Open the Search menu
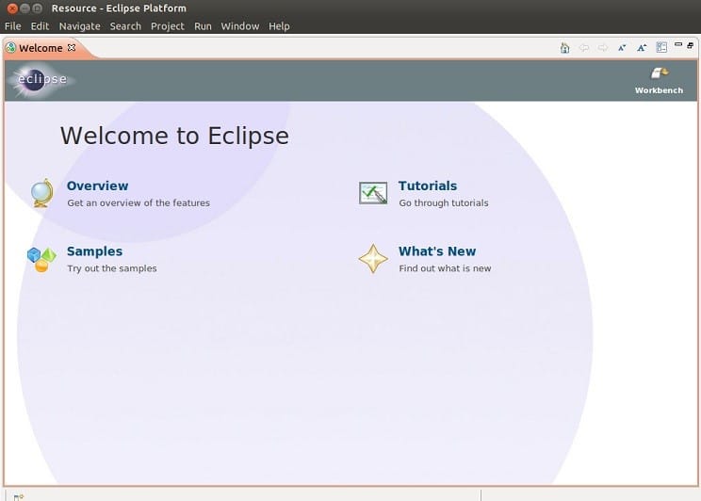The image size is (701, 501). (125, 26)
